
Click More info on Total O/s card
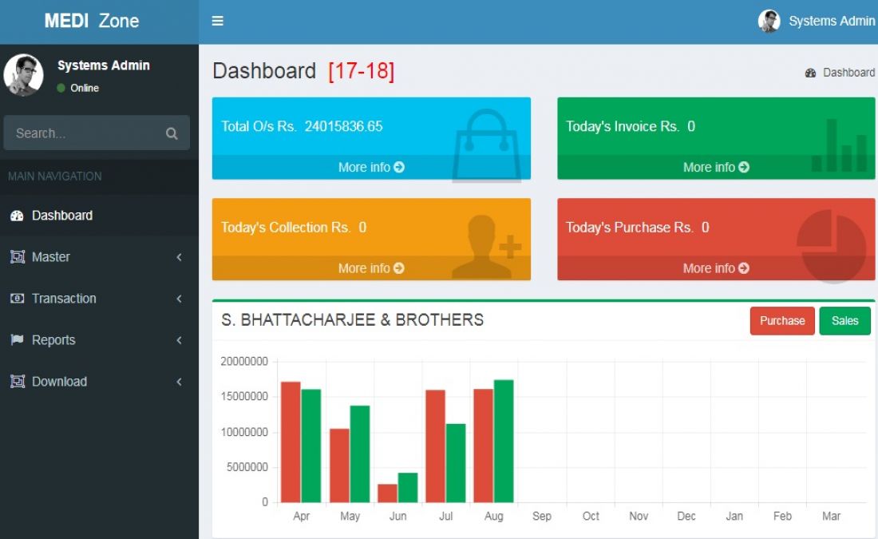[370, 167]
